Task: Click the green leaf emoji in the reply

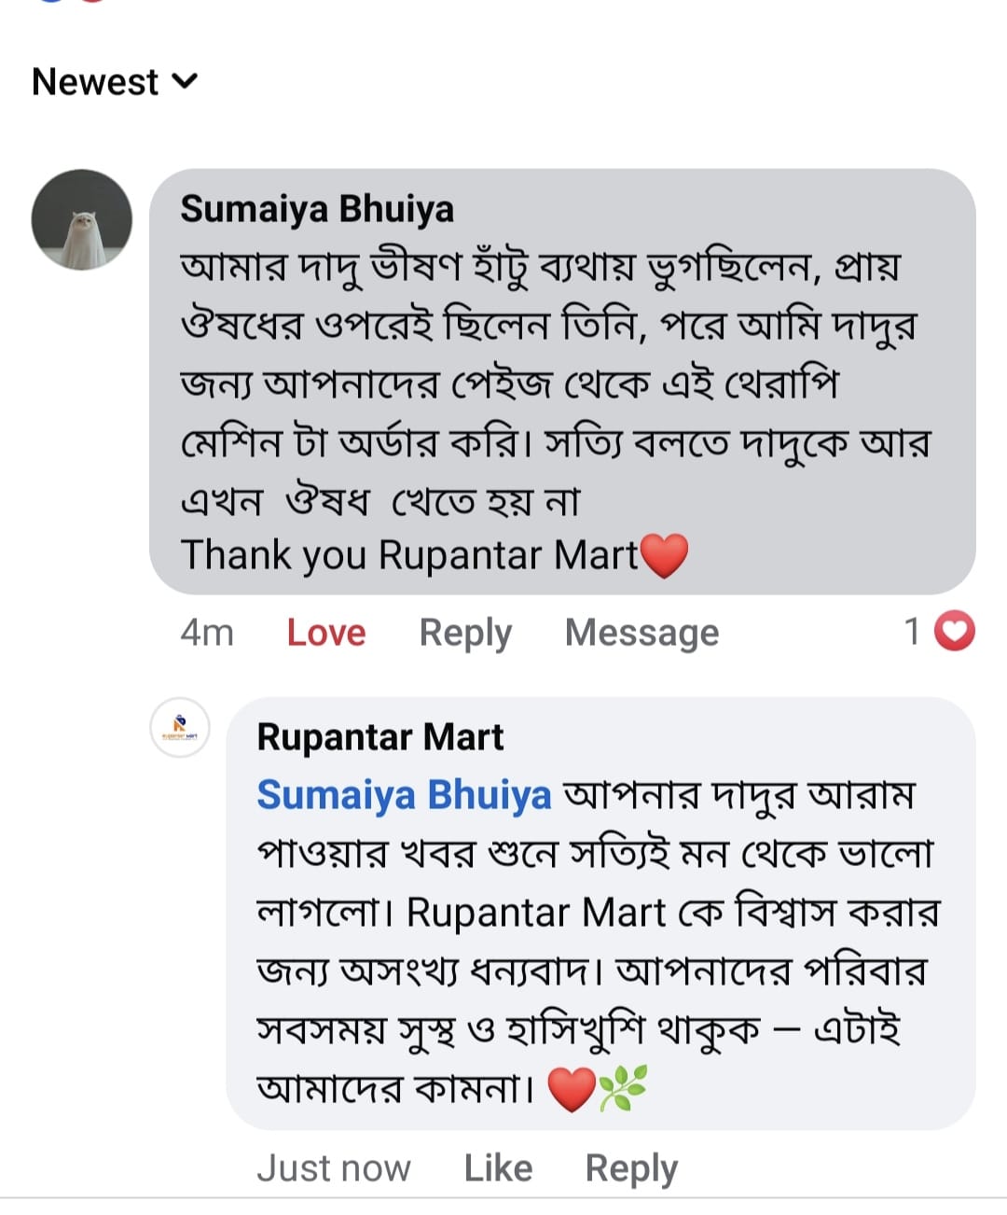Action: point(623,1089)
